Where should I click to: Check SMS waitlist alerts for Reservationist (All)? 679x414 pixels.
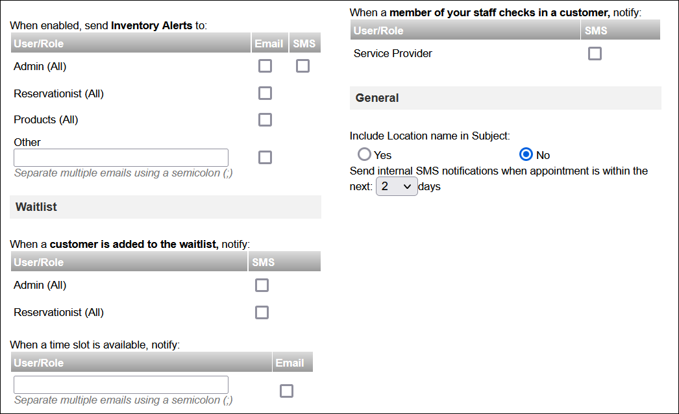(262, 312)
